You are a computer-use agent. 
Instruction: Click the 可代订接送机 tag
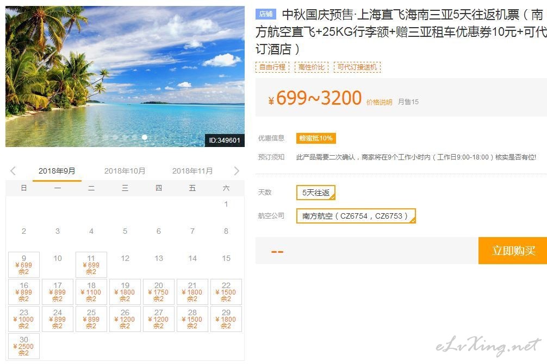[x=357, y=67]
